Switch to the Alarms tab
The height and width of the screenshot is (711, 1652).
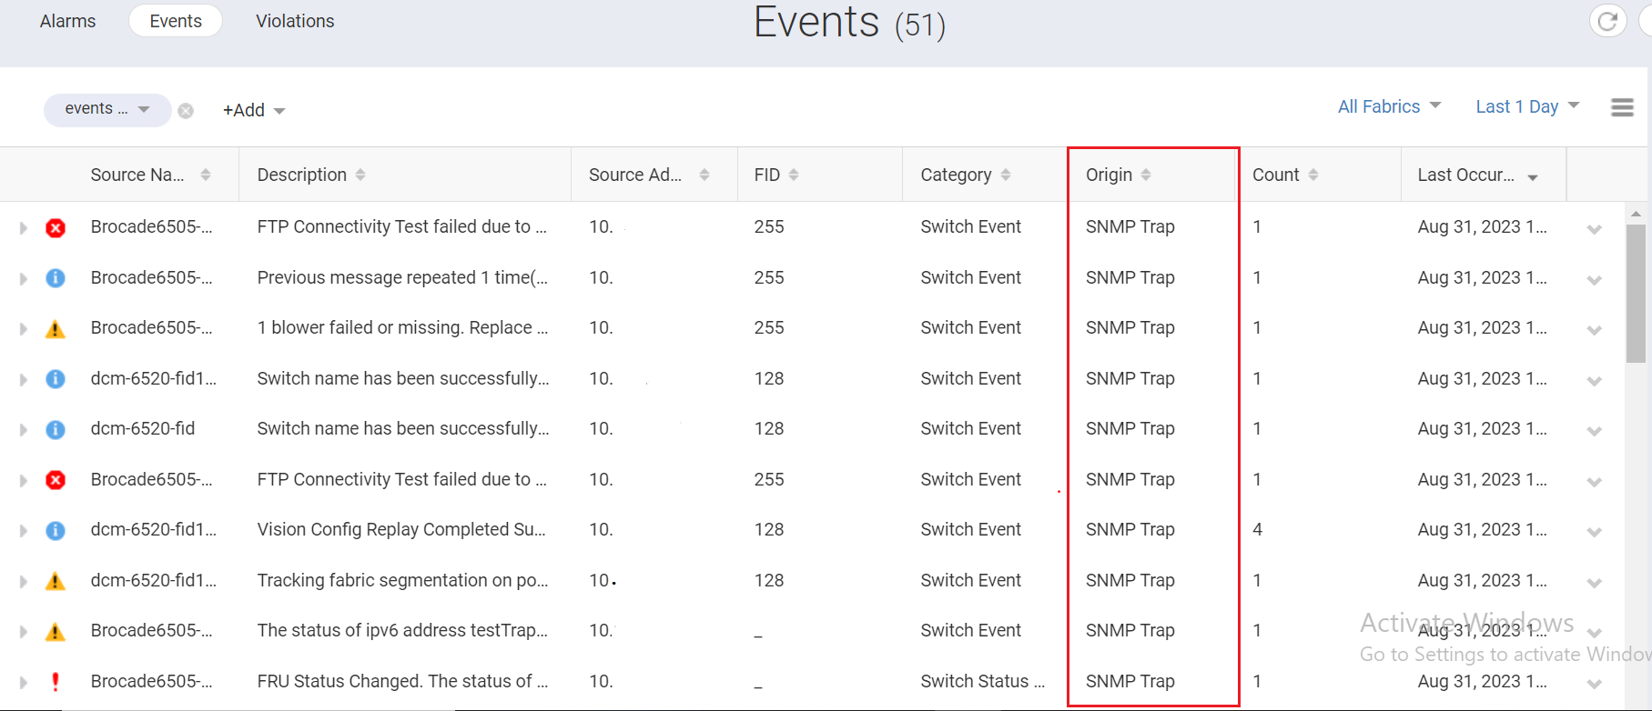(x=67, y=21)
